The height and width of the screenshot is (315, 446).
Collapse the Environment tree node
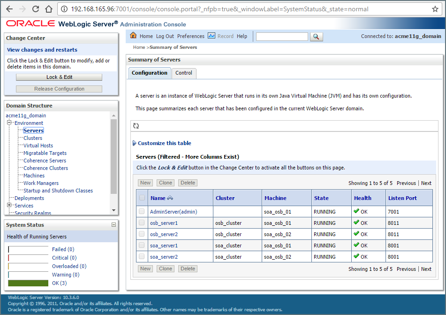(9, 123)
